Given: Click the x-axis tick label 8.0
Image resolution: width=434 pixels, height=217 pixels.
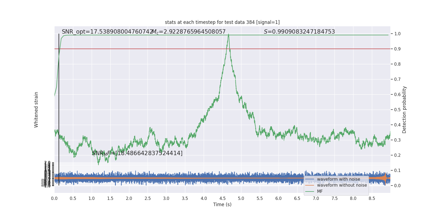Looking at the screenshot, I should click(x=353, y=199).
